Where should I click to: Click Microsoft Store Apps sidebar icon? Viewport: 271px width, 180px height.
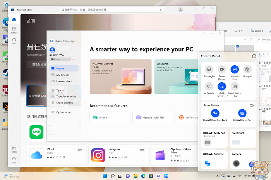14,30
